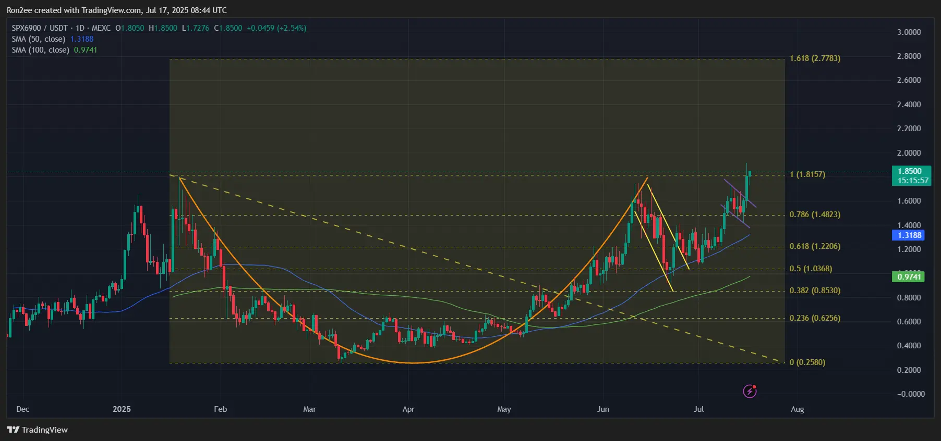
Task: Click the 0.8000 price scale value
Action: 909,298
